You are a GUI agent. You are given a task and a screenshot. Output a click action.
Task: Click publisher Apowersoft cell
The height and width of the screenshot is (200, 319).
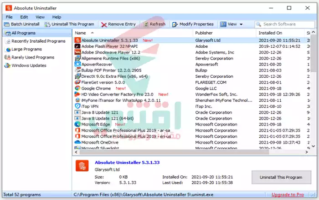pos(206,64)
